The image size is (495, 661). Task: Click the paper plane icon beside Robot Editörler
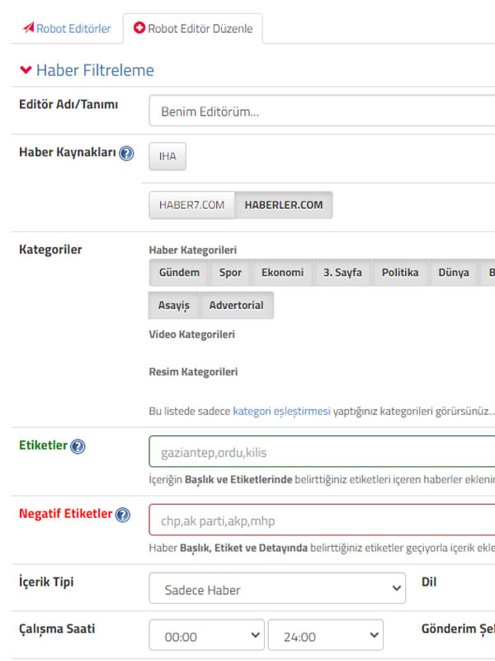(28, 28)
